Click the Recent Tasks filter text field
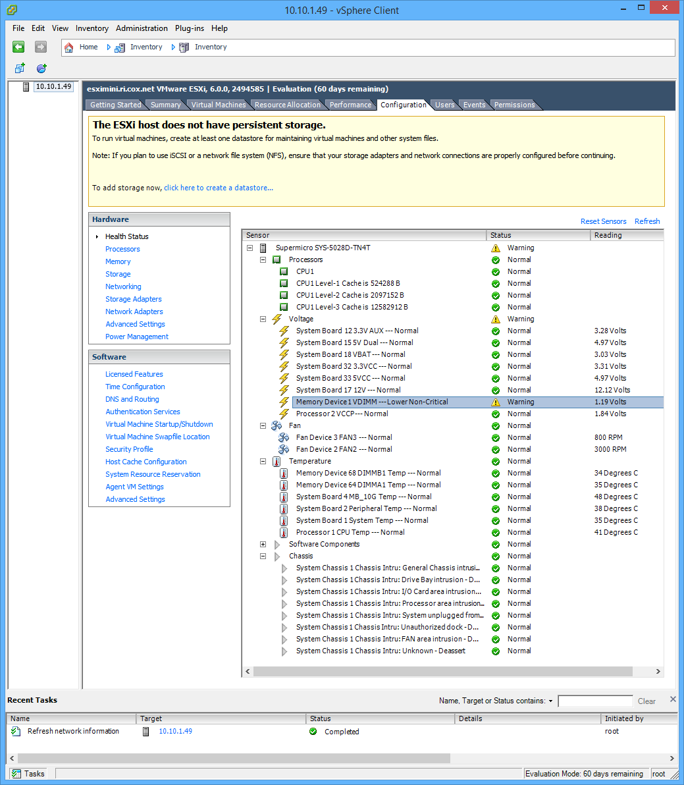This screenshot has width=684, height=785. point(595,701)
